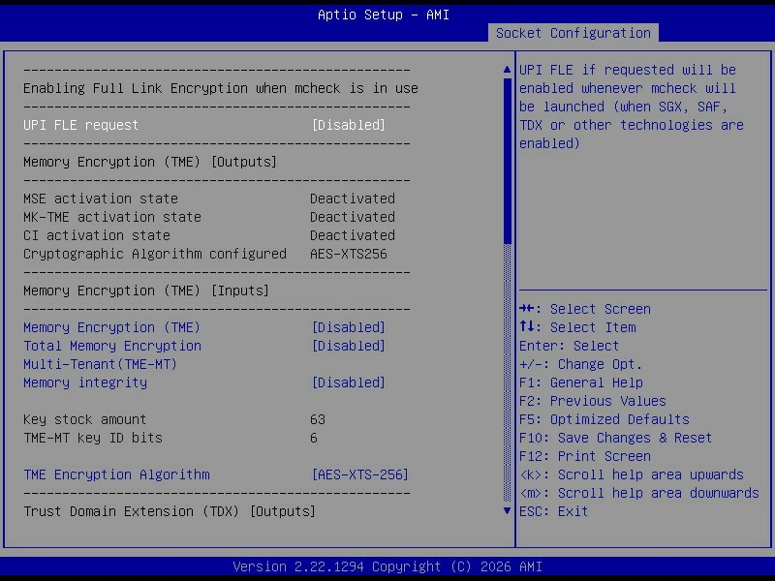Click the MK-TME activation state row
The image size is (775, 581).
point(209,217)
